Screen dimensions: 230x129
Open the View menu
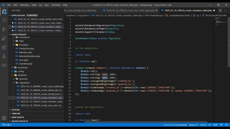[x=34, y=5]
